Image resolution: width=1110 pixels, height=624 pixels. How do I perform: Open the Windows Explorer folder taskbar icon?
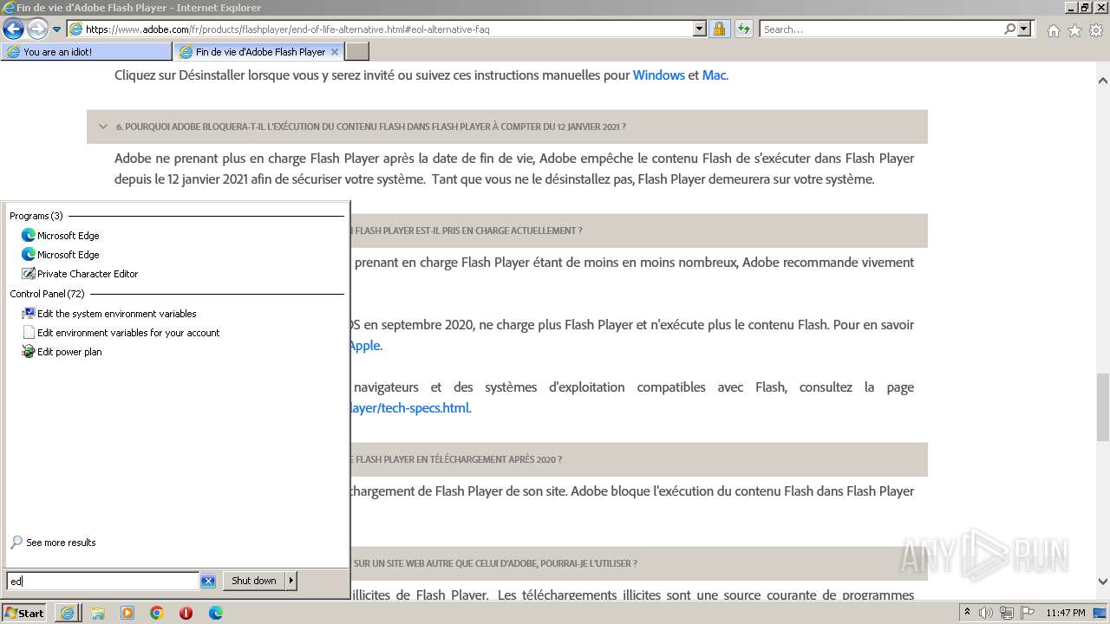pyautogui.click(x=97, y=613)
